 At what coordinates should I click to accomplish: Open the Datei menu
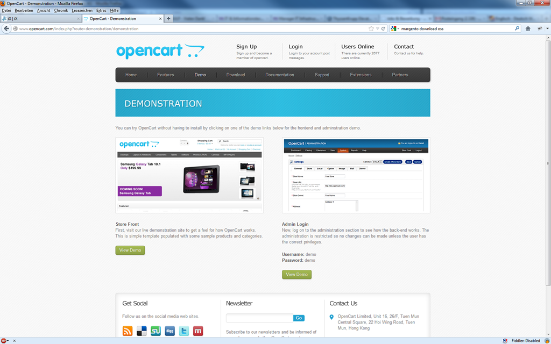tap(6, 11)
